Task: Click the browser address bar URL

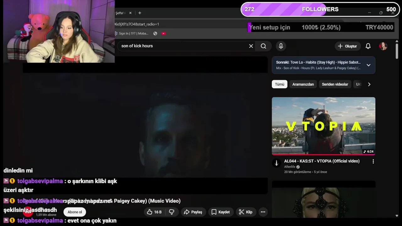Action: (x=137, y=24)
